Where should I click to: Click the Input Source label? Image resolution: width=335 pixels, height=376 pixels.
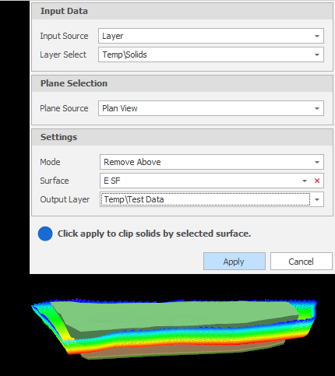[x=64, y=36]
